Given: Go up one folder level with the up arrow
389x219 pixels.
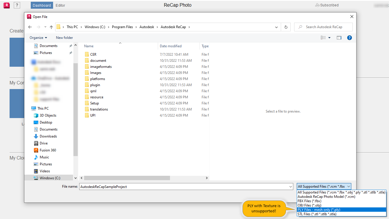Looking at the screenshot, I should pos(51,27).
